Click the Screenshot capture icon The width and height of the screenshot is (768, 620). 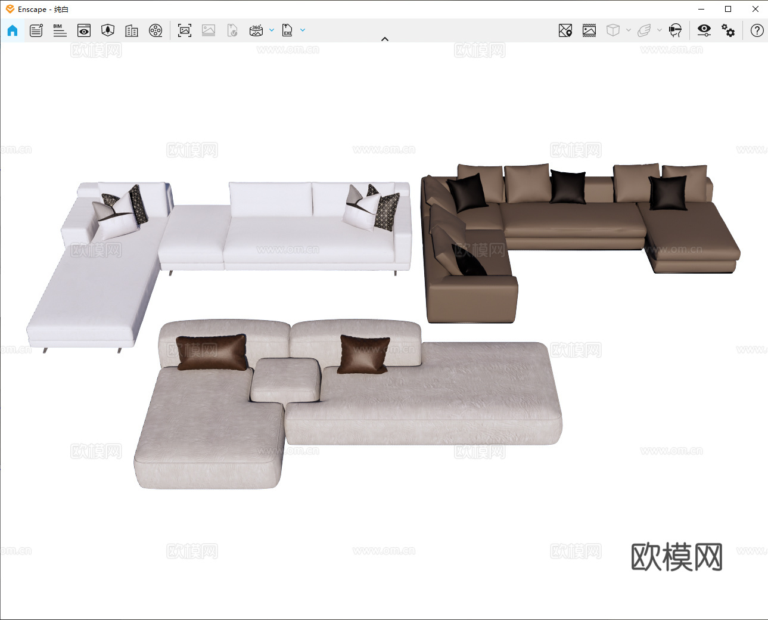click(x=185, y=30)
